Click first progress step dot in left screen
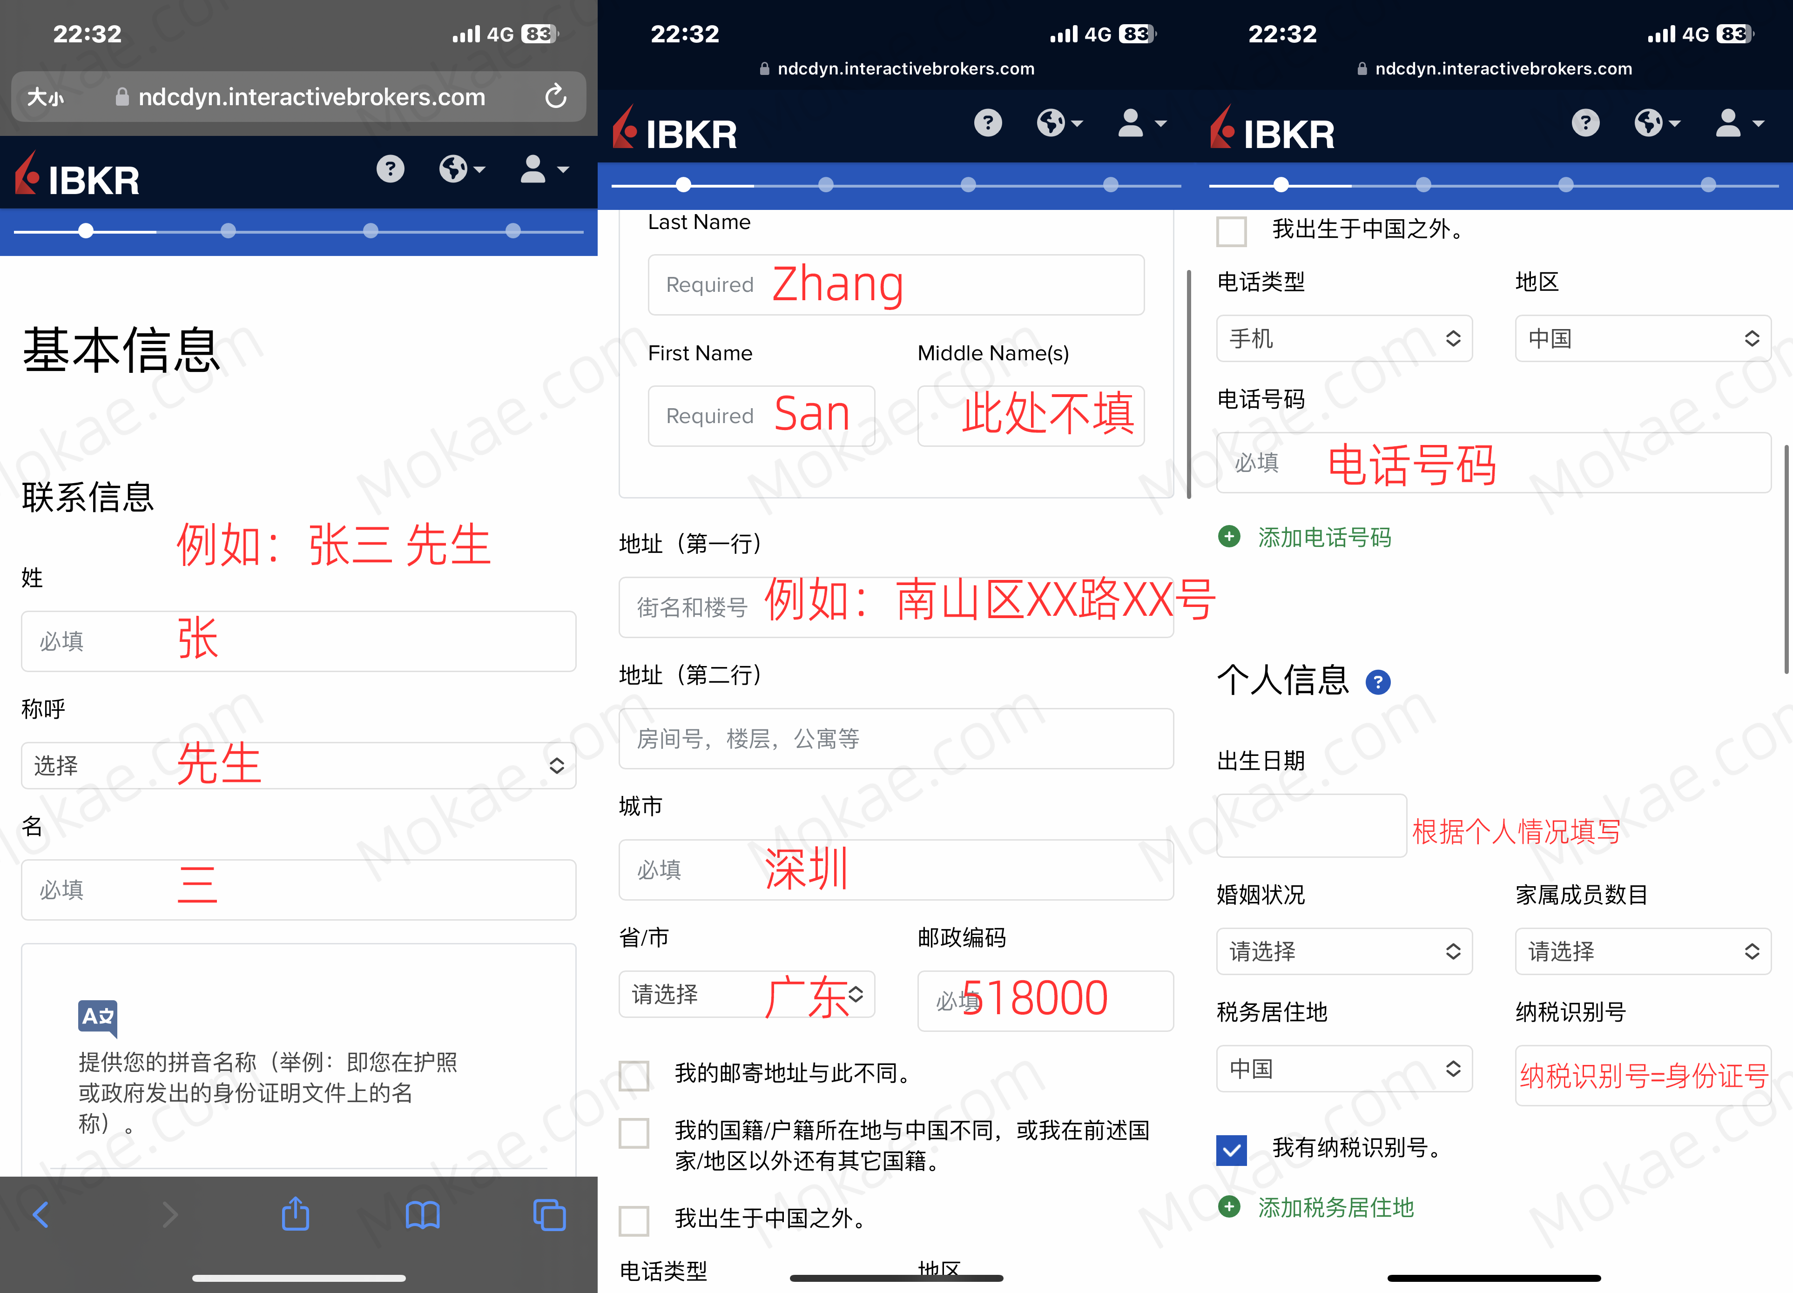The image size is (1793, 1293). tap(85, 231)
